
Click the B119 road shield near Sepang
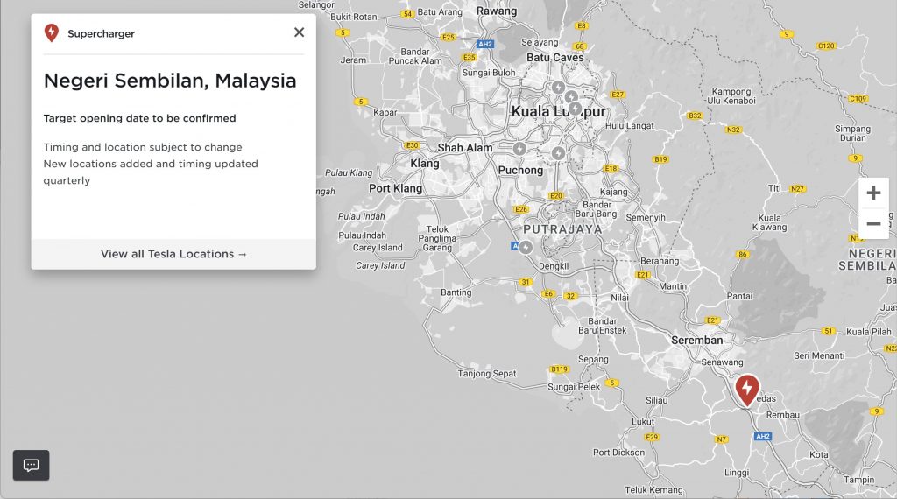559,369
